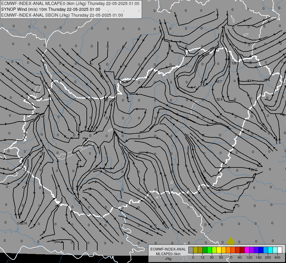Select the bright green legend swatch
286x263 pixels.
click(x=209, y=250)
